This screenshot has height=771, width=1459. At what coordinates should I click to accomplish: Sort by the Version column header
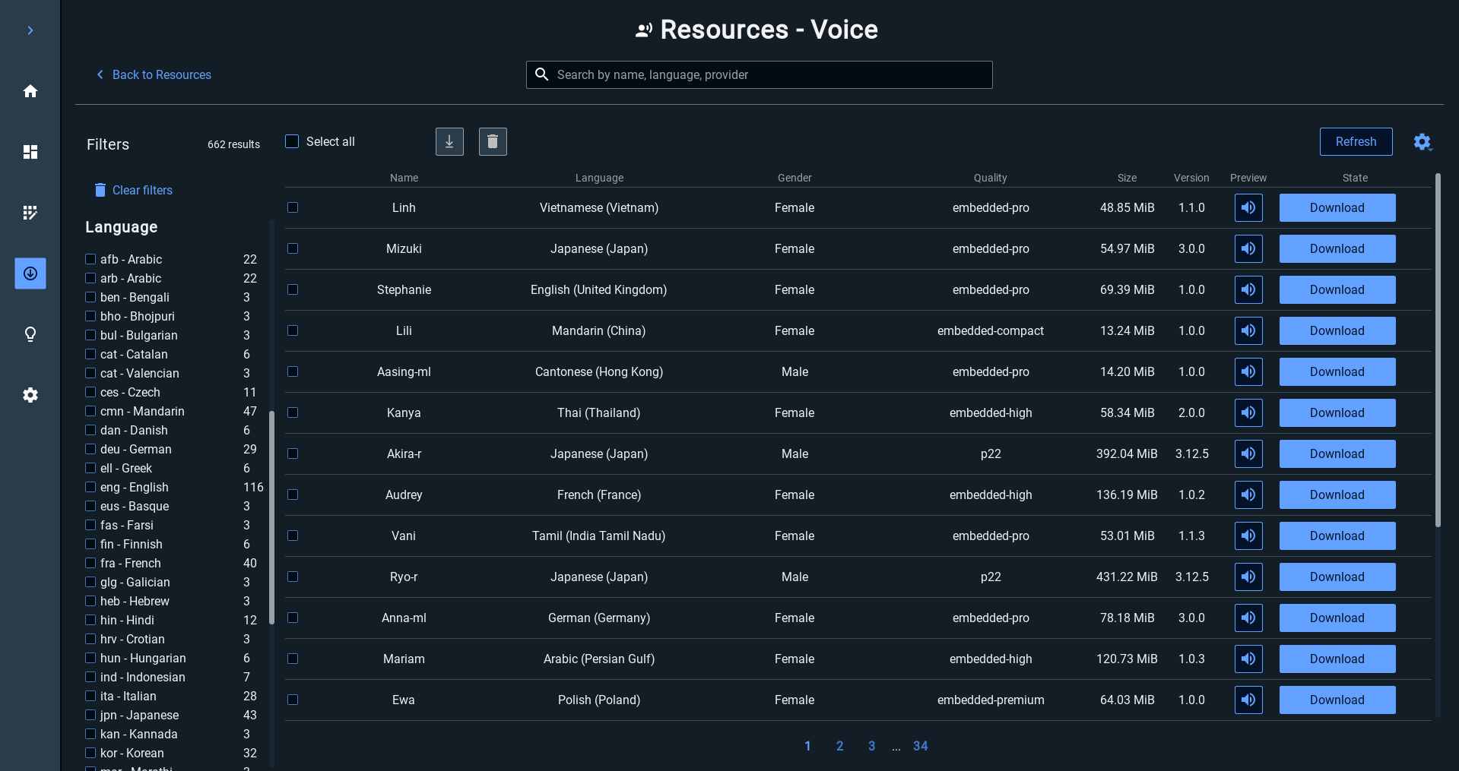1191,178
